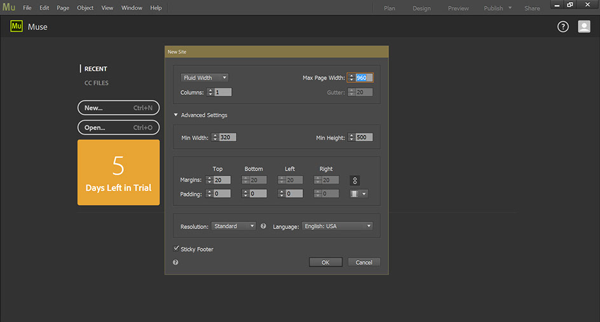Click the Top margin stepper arrows
The width and height of the screenshot is (600, 322).
coord(209,180)
